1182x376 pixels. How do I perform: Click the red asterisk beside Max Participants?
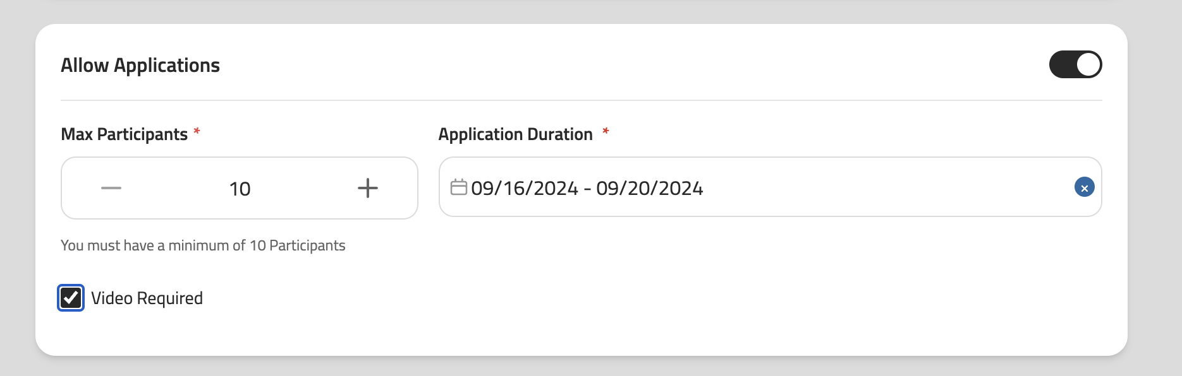[x=197, y=132]
